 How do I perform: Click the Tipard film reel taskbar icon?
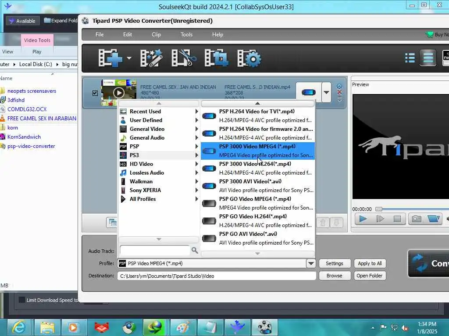(x=265, y=327)
